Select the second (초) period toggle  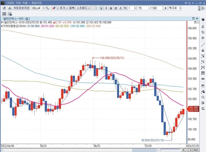(121, 8)
